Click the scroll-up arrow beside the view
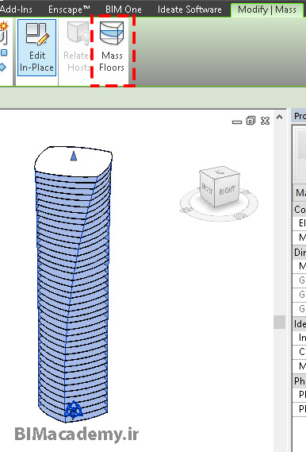This screenshot has height=452, width=306. coord(279,117)
